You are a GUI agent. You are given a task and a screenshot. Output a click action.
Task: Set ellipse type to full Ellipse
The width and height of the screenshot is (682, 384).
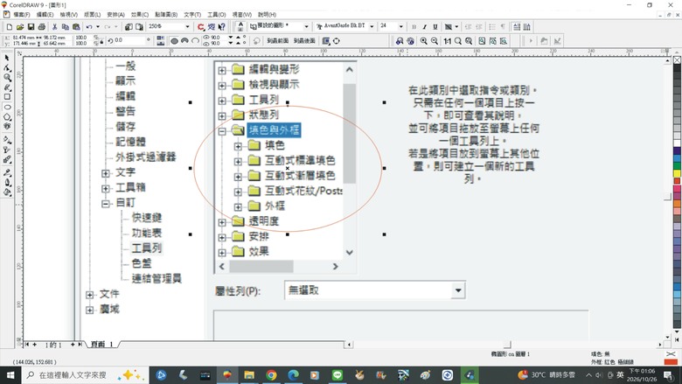(174, 41)
